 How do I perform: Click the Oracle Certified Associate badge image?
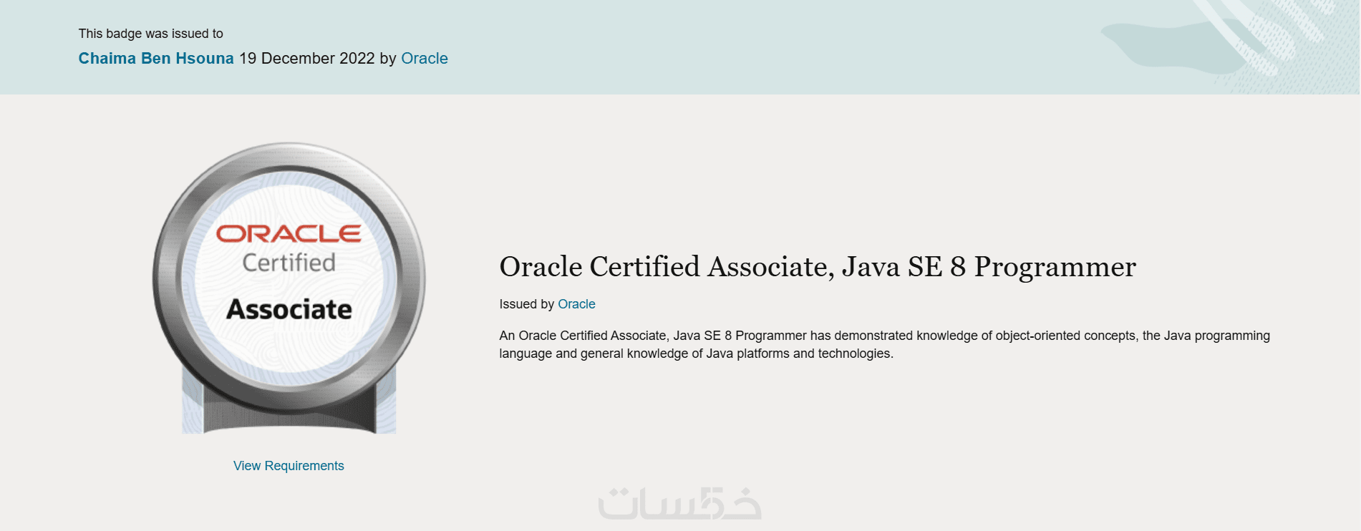tap(289, 288)
